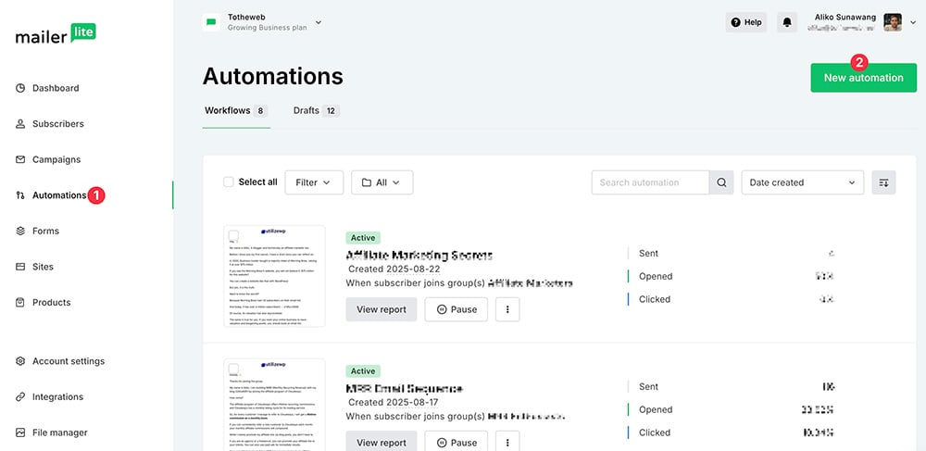The width and height of the screenshot is (926, 451).
Task: Click View report for first automation
Action: click(381, 309)
